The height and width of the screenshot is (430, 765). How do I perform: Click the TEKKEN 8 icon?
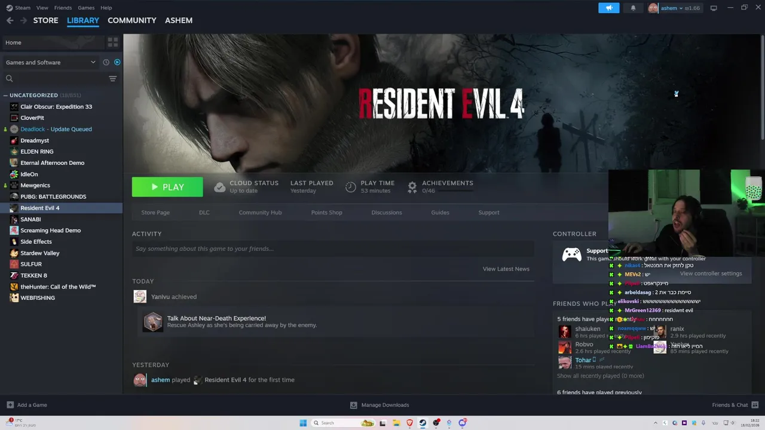(14, 275)
